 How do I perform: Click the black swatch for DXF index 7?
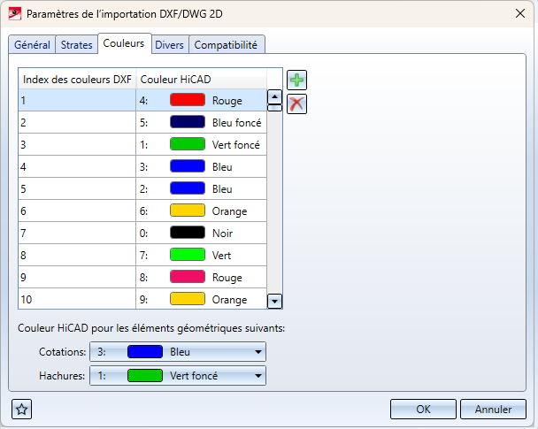(188, 233)
